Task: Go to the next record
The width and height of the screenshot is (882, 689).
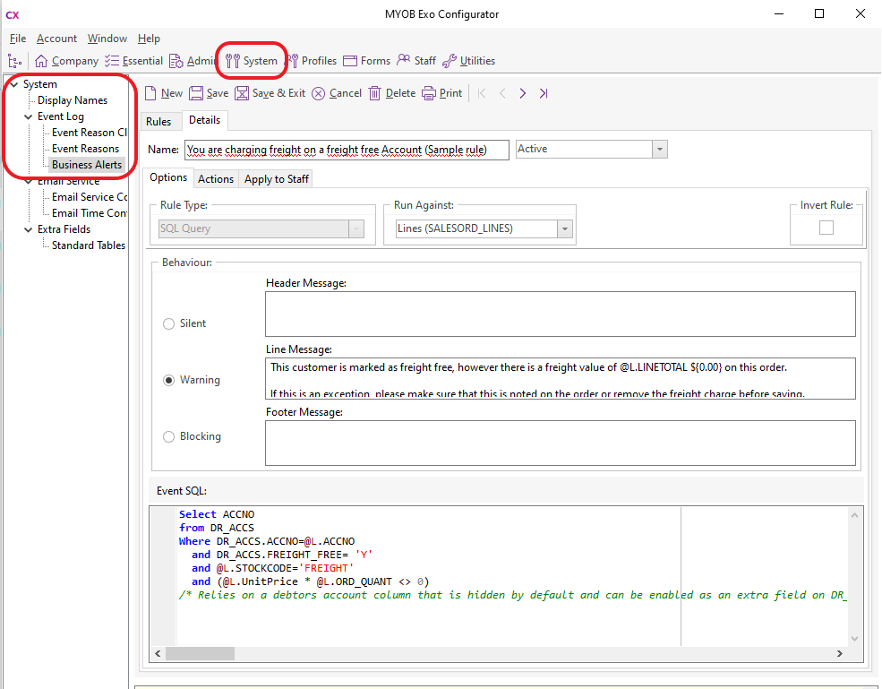Action: tap(523, 93)
